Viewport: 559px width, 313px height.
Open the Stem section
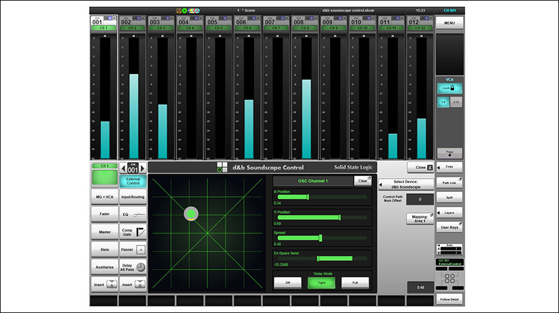point(105,250)
